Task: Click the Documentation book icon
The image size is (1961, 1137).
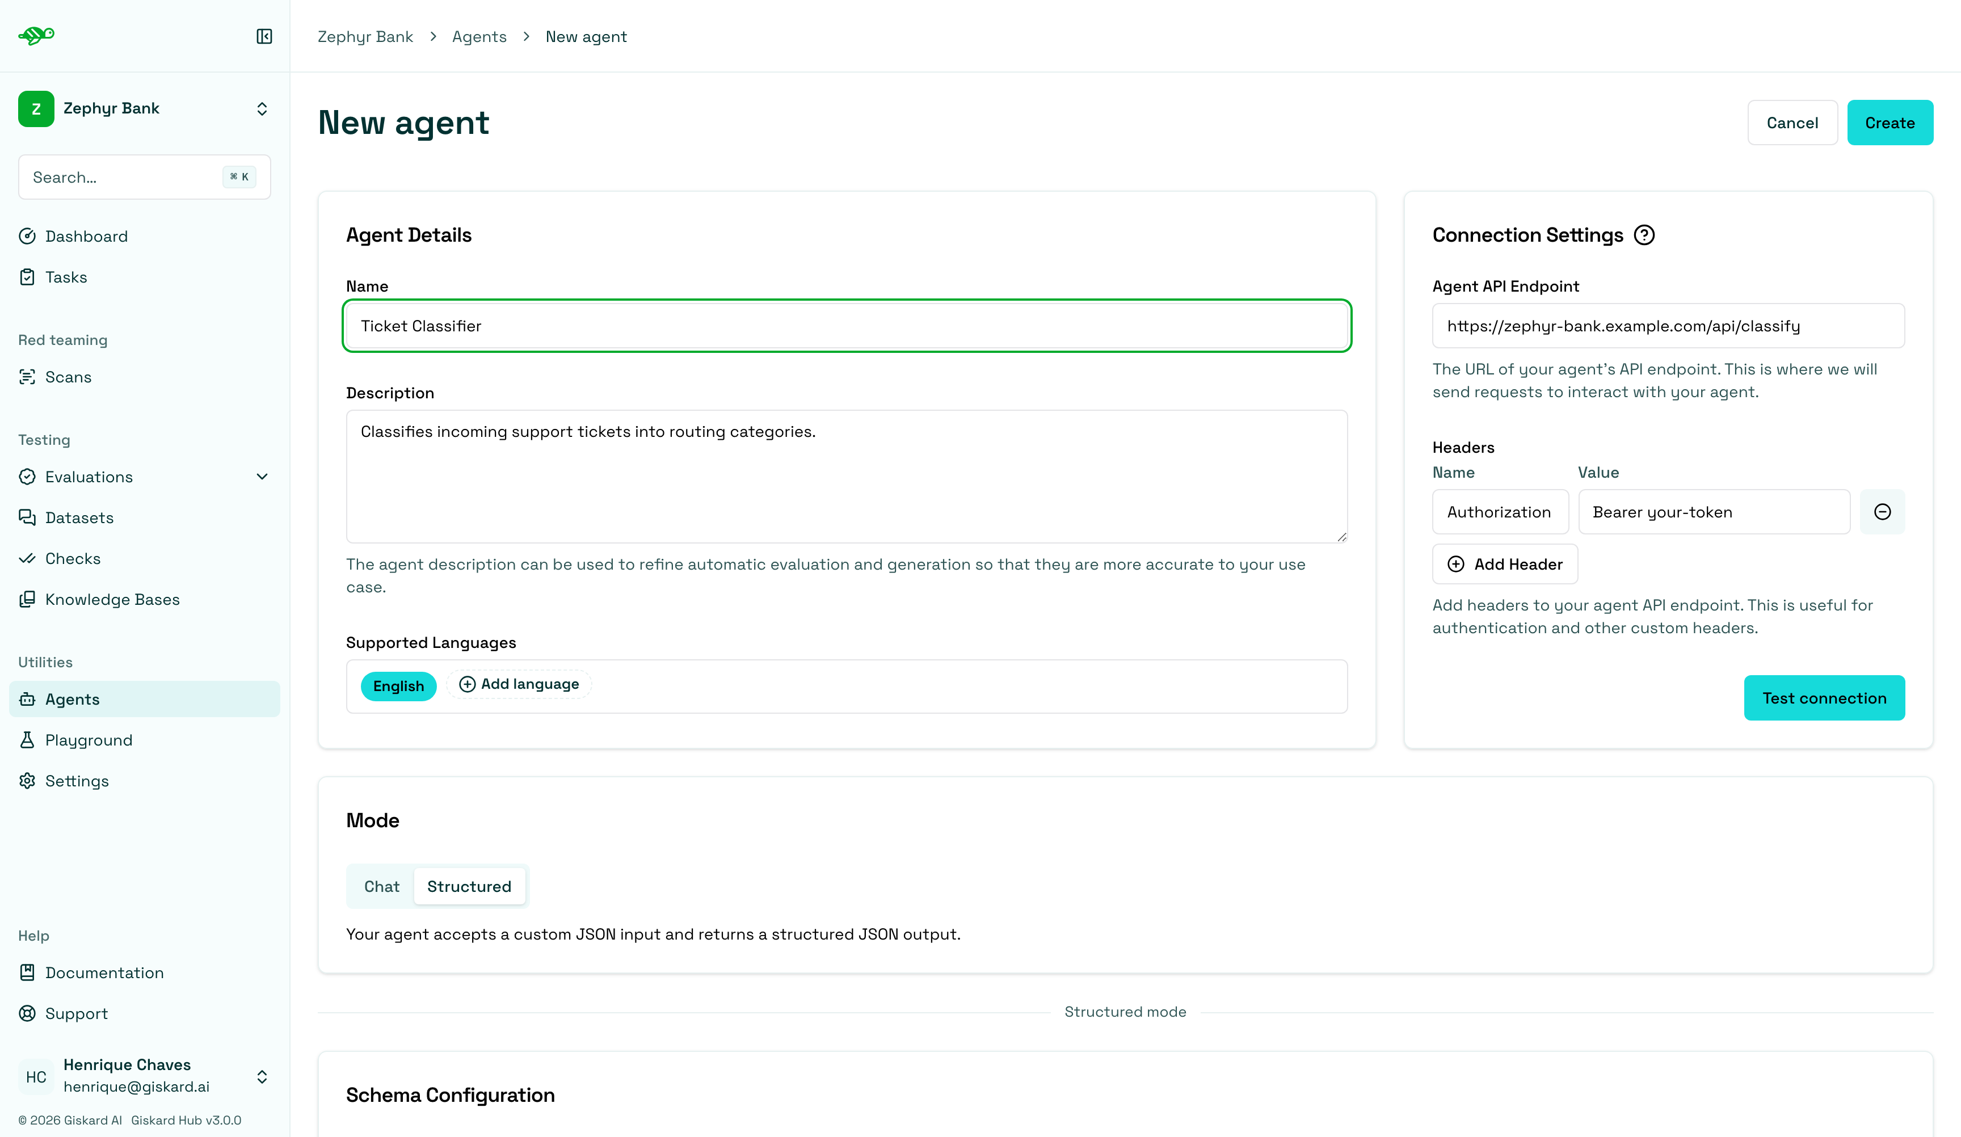Action: [27, 972]
